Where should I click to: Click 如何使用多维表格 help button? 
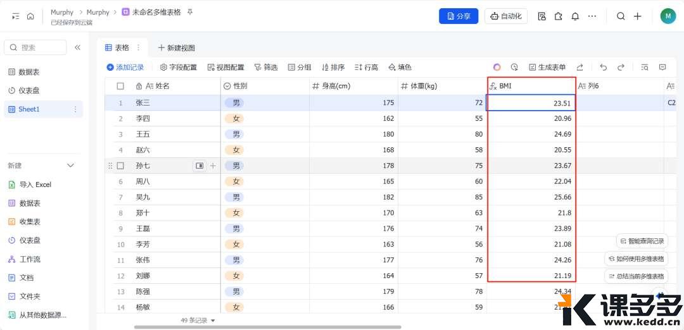[636, 259]
